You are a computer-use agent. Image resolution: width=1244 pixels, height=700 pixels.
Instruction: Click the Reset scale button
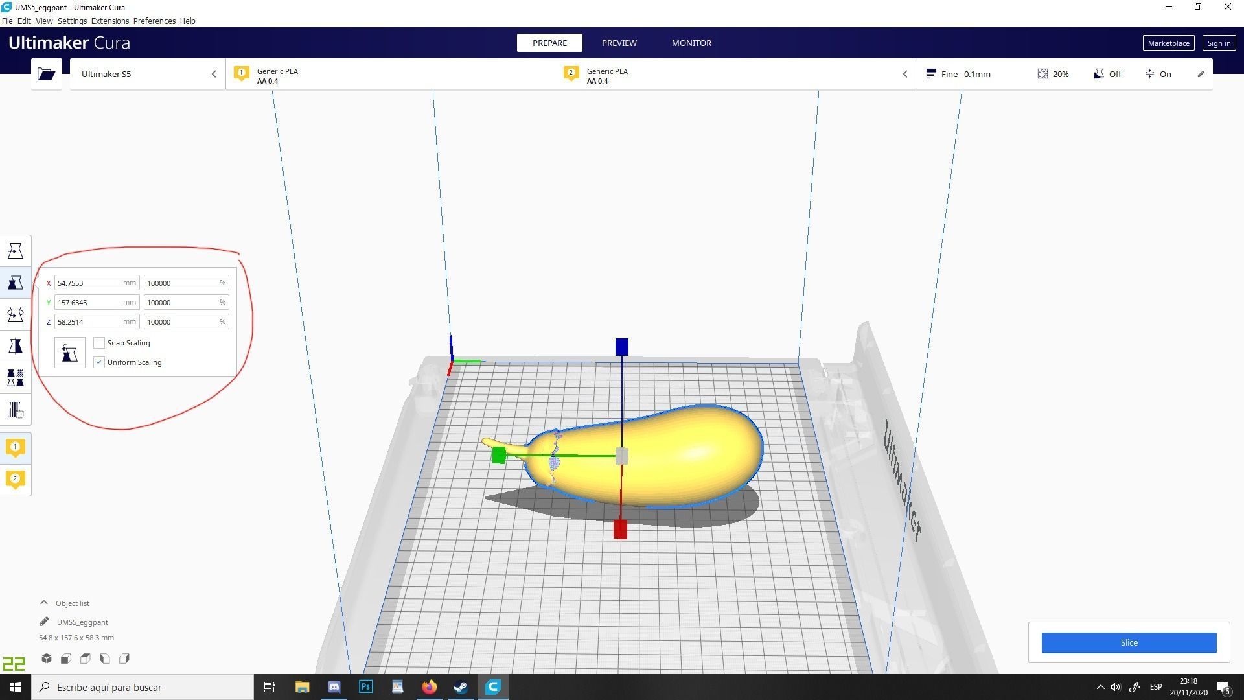[x=69, y=353]
